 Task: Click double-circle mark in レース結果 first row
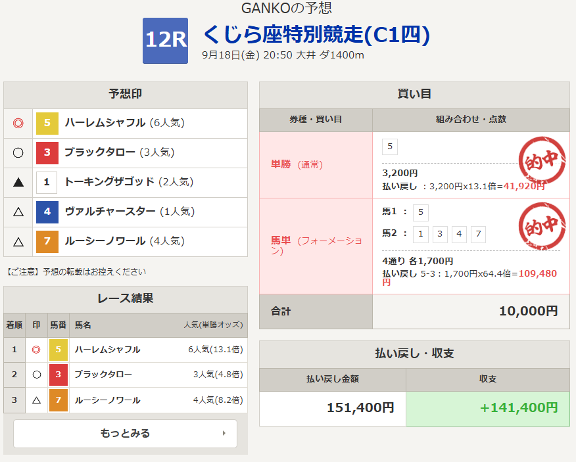pos(36,350)
